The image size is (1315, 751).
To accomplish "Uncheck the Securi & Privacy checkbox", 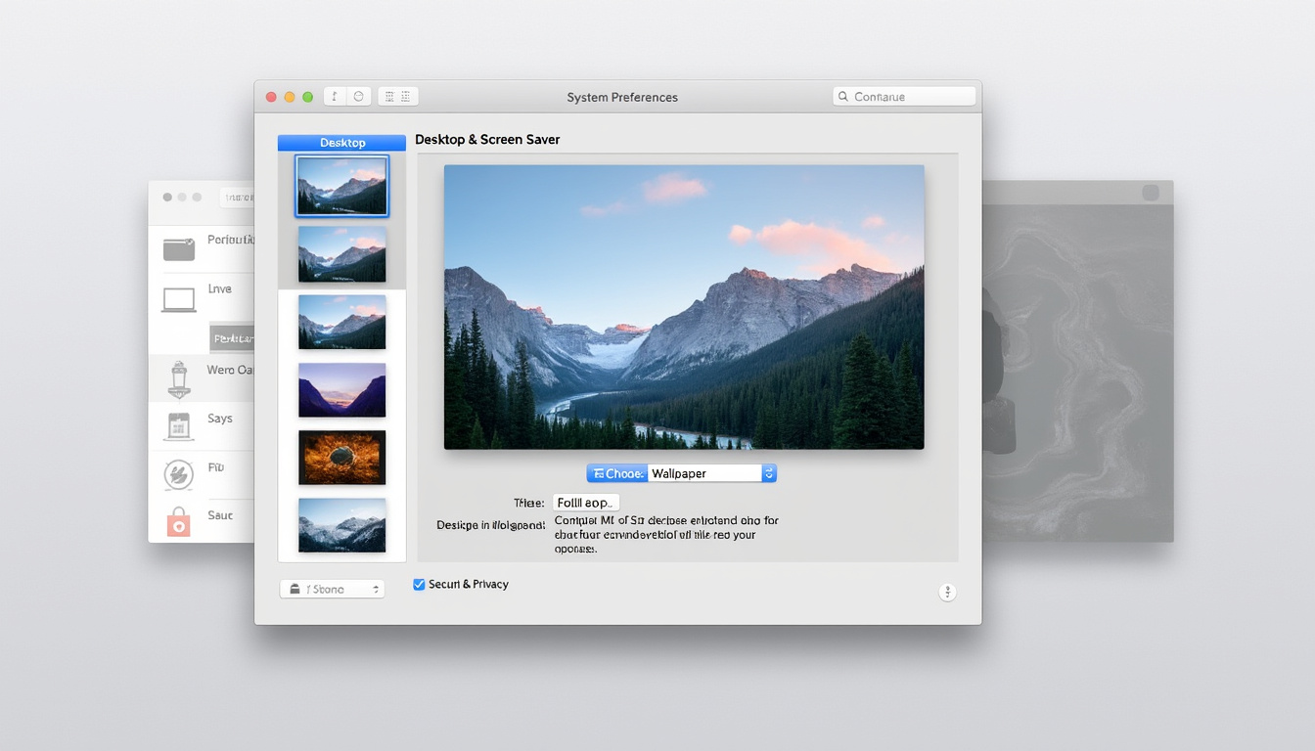I will pos(419,585).
